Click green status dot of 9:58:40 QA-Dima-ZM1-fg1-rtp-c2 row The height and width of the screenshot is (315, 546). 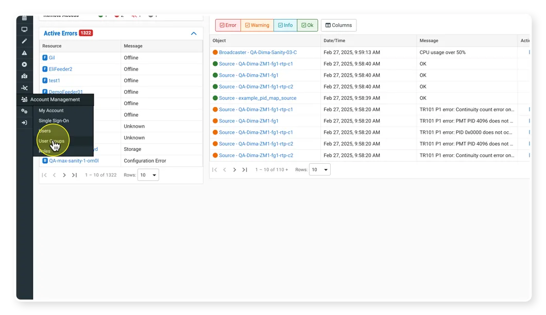[215, 86]
